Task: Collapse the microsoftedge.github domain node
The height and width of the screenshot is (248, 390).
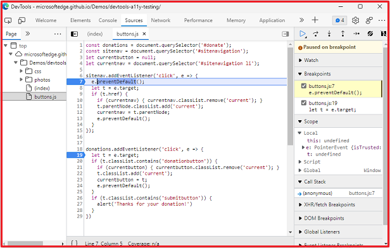Action: point(11,54)
